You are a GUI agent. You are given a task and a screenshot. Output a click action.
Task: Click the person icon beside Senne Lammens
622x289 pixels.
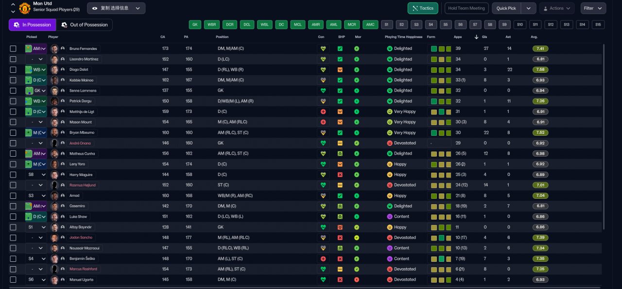(63, 91)
